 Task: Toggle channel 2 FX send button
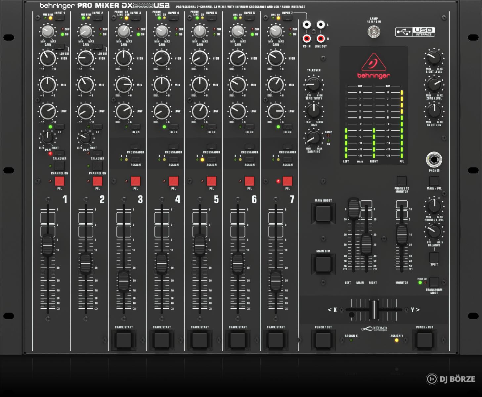pyautogui.click(x=98, y=127)
